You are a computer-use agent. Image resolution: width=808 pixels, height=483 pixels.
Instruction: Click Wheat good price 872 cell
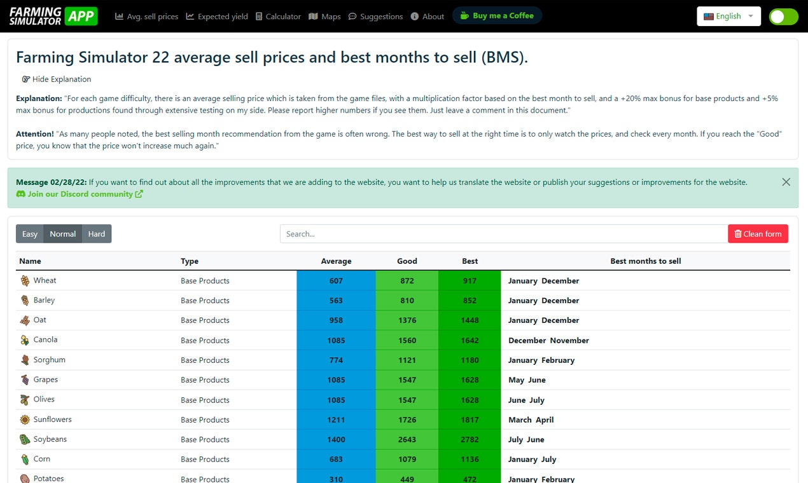[407, 281]
